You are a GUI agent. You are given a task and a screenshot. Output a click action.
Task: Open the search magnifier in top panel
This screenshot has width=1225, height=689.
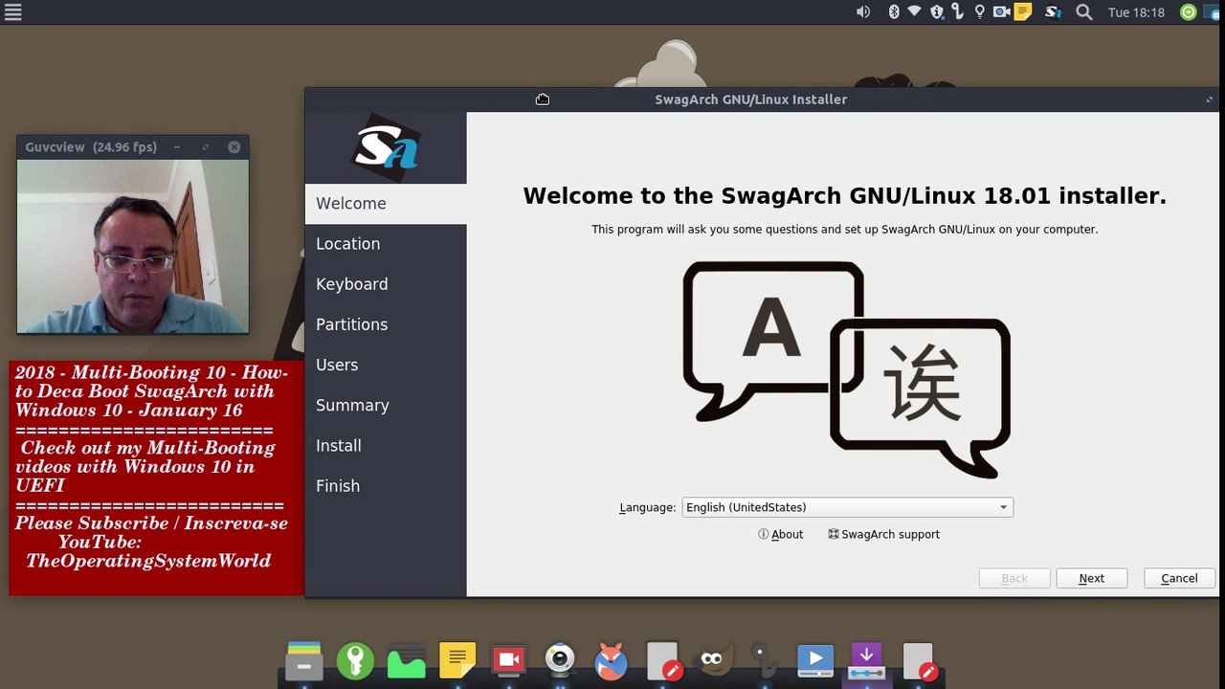(1083, 12)
